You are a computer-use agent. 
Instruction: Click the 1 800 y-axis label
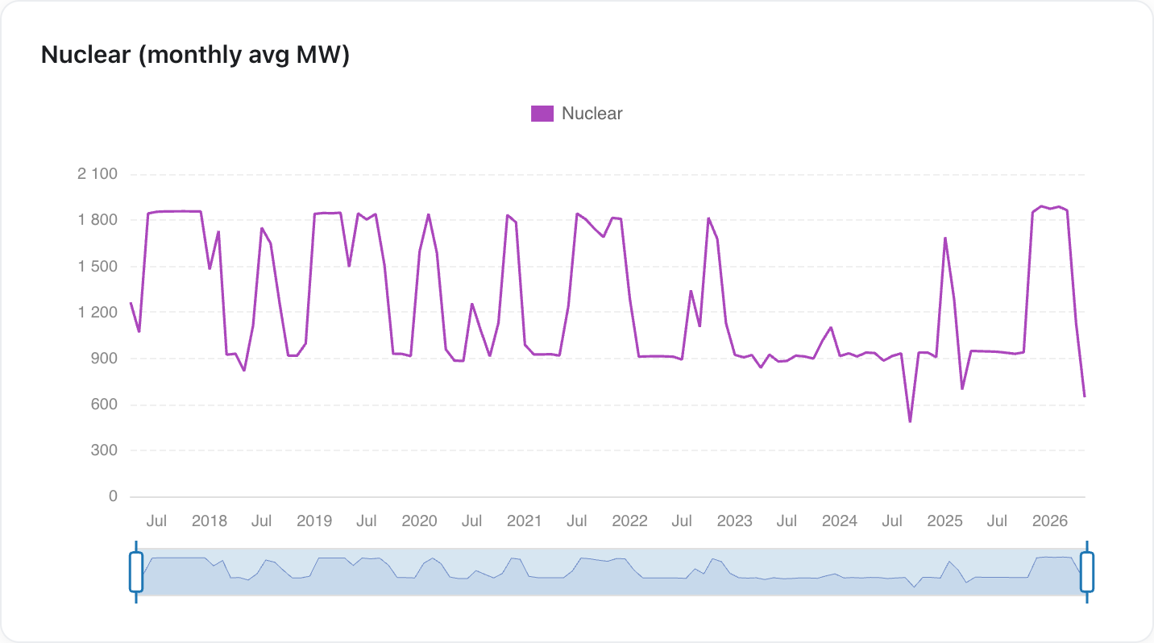click(x=97, y=220)
